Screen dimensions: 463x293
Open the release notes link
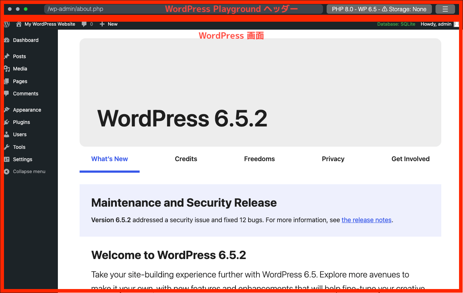click(366, 220)
